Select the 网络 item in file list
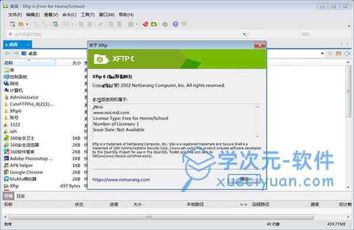354x230 pixels. (11, 83)
